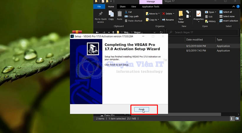Open the File menu in Explorer

point(99,7)
